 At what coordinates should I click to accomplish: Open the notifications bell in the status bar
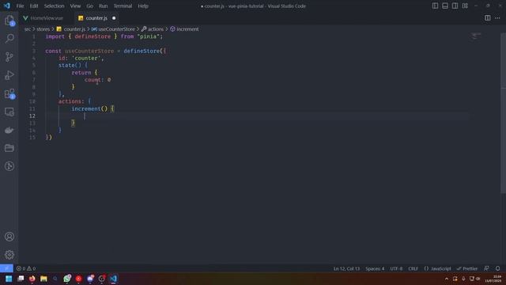point(497,268)
